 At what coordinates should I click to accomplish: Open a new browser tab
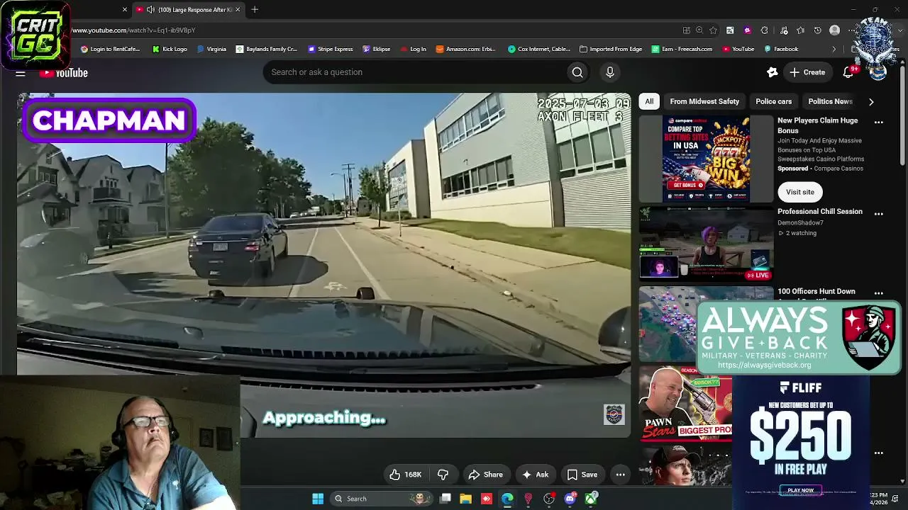pyautogui.click(x=255, y=9)
